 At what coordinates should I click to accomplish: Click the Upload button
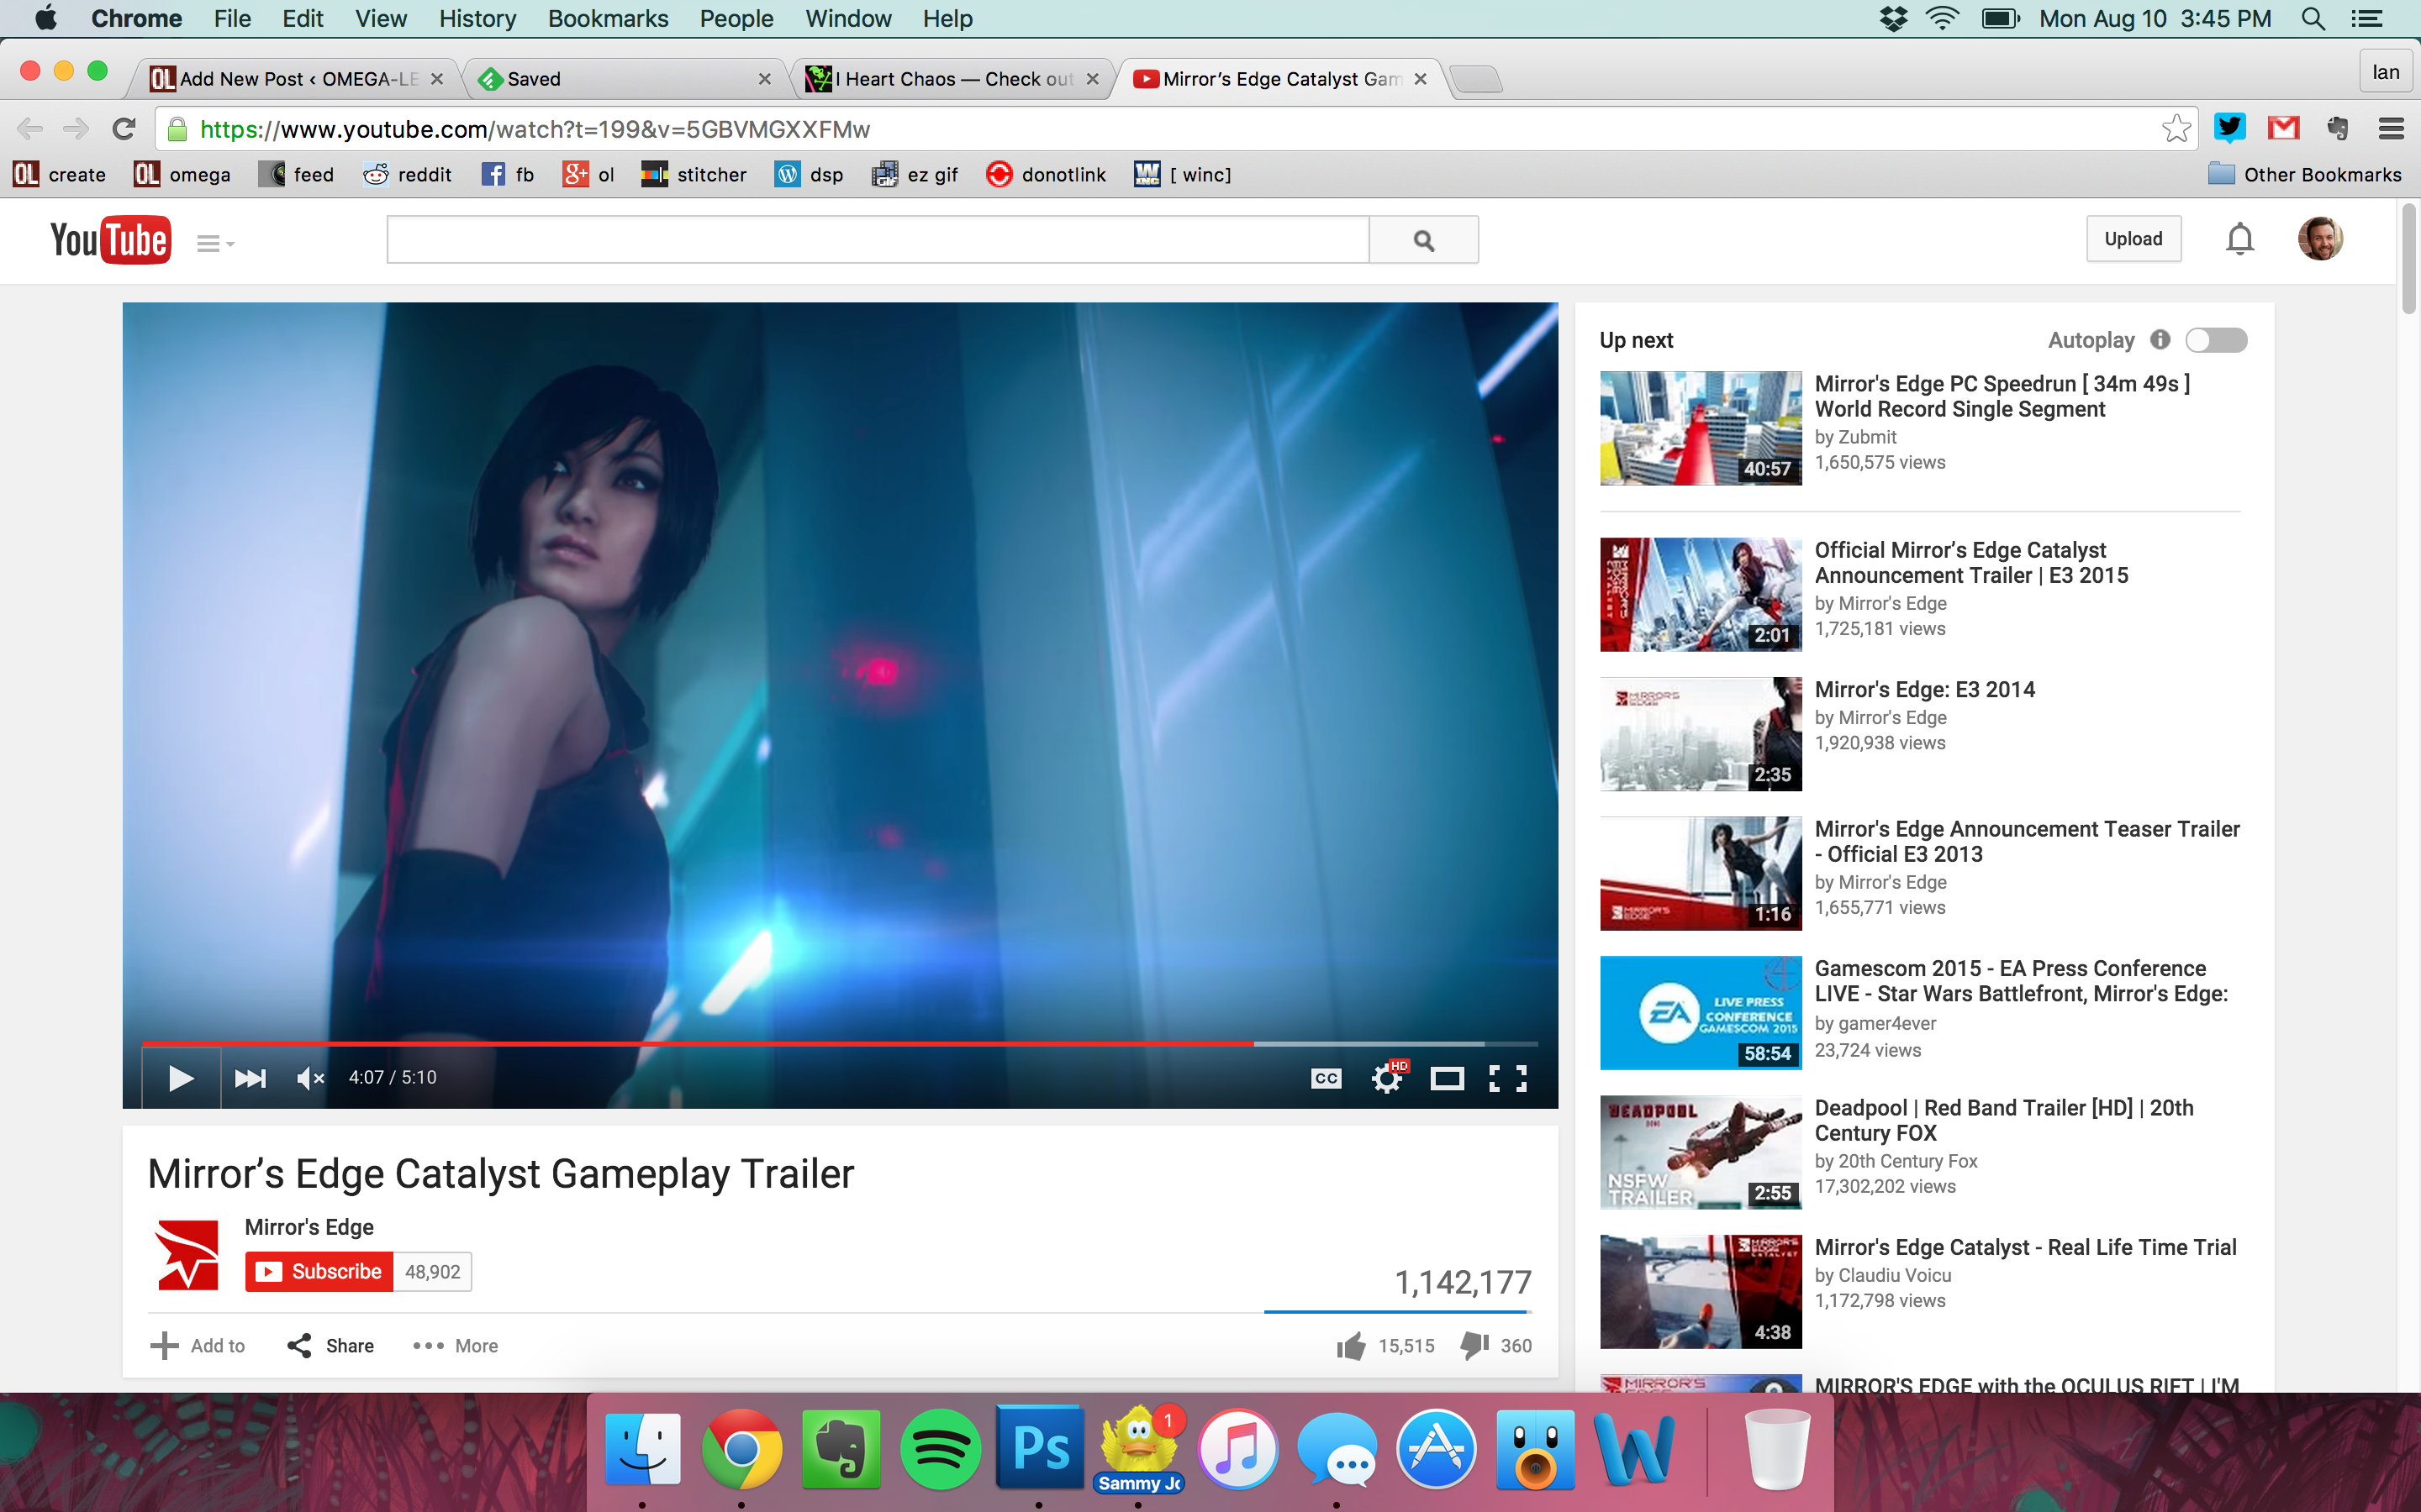tap(2133, 239)
